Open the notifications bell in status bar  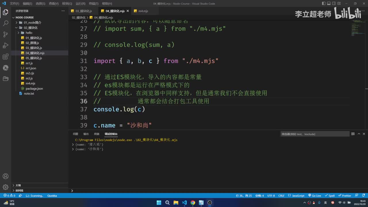(364, 195)
